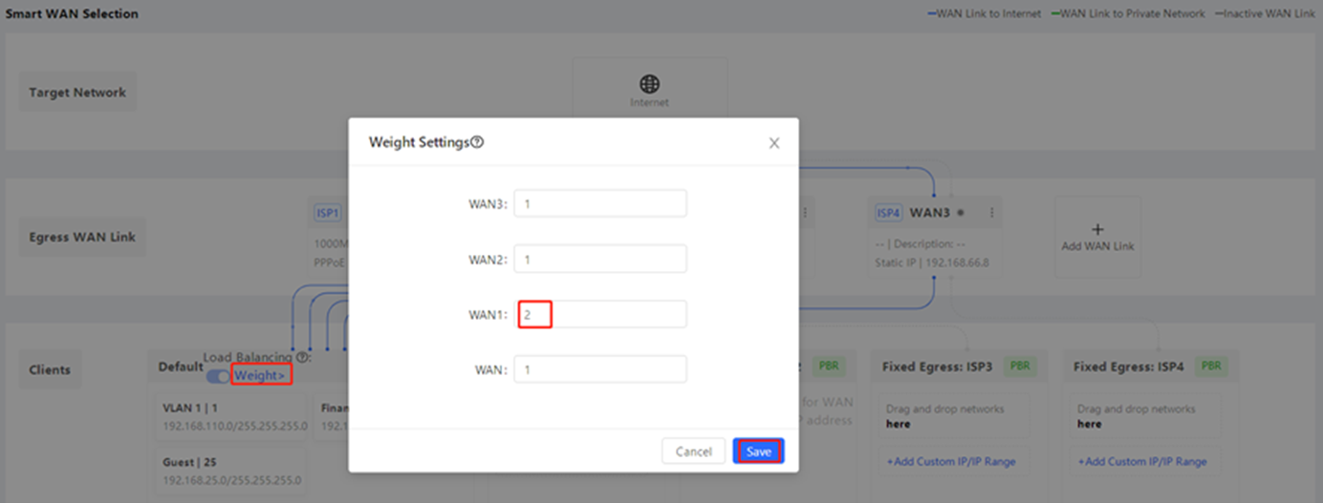This screenshot has width=1323, height=503.
Task: Click the PBR tag on Fixed Egress: ISP4
Action: click(x=1212, y=366)
